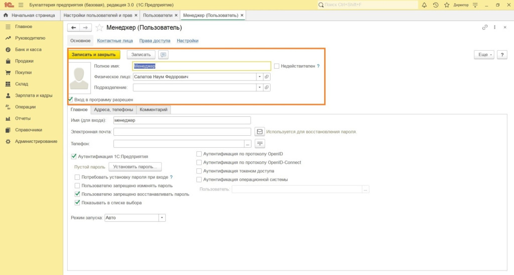Image resolution: width=514 pixels, height=275 pixels.
Task: Open the Права доступа link
Action: (155, 41)
